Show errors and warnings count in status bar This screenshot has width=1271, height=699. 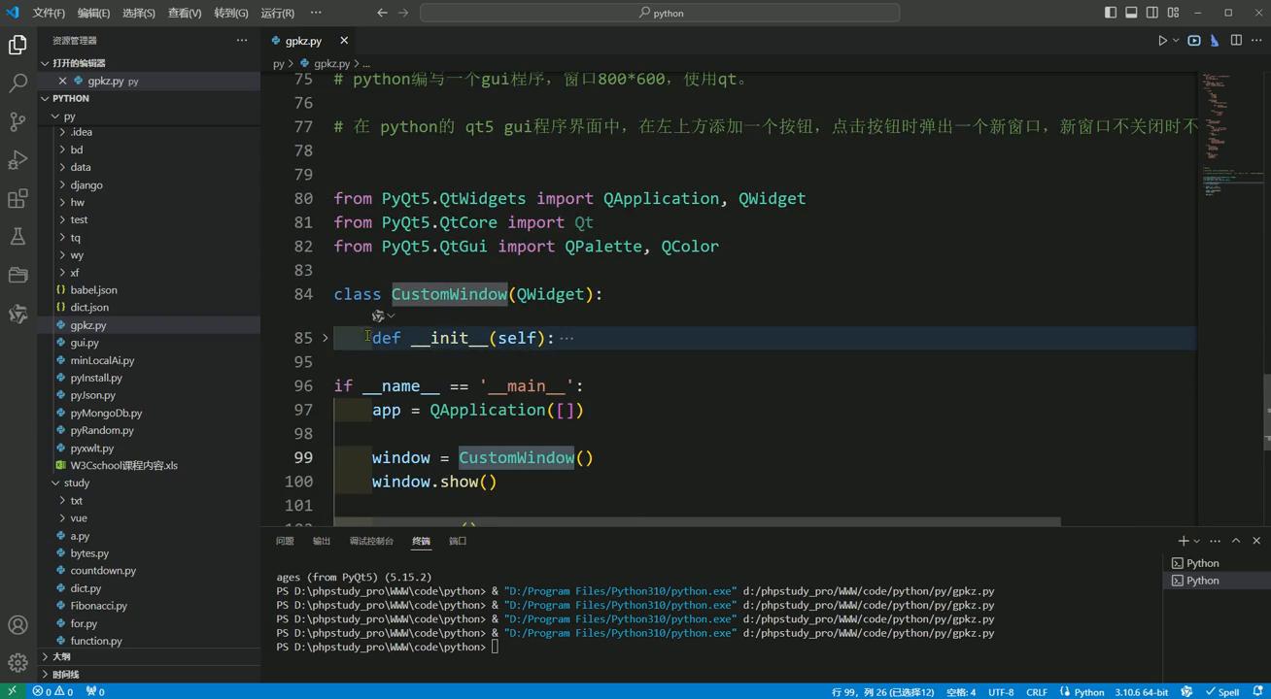pos(52,691)
